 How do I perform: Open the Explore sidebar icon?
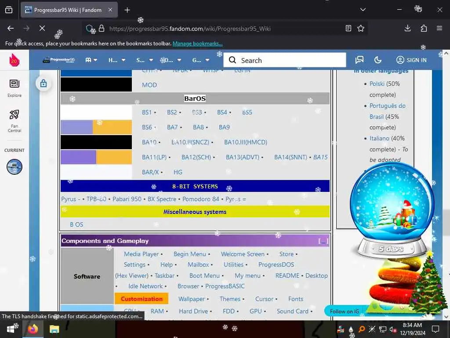click(15, 88)
